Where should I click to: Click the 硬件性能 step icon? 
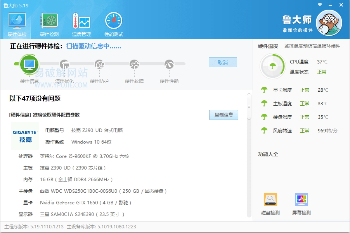click(169, 64)
